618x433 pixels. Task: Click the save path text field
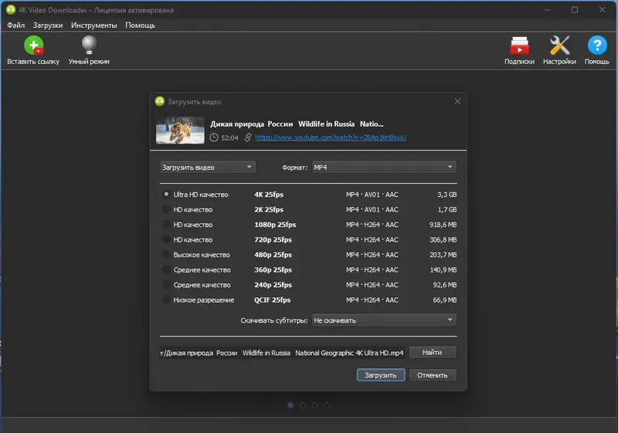point(282,353)
